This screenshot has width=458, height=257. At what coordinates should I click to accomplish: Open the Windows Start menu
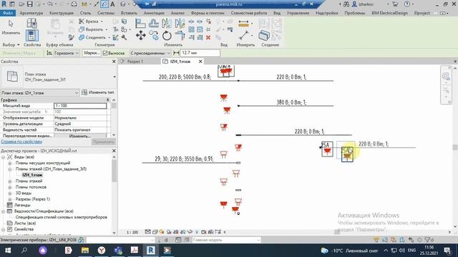[8, 251]
